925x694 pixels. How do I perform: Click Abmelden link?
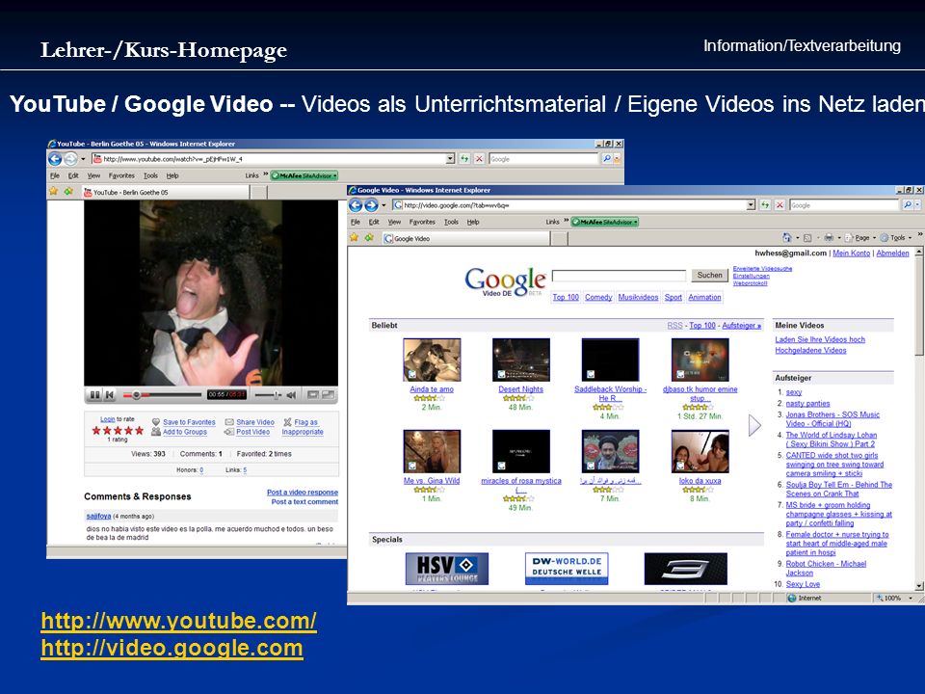(x=892, y=254)
